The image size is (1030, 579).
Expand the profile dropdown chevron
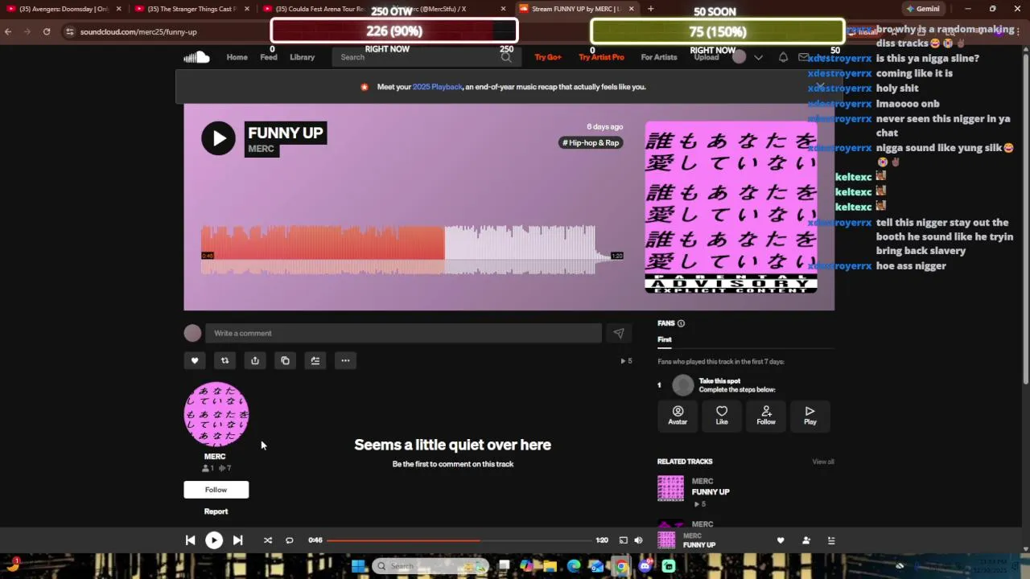pos(758,57)
